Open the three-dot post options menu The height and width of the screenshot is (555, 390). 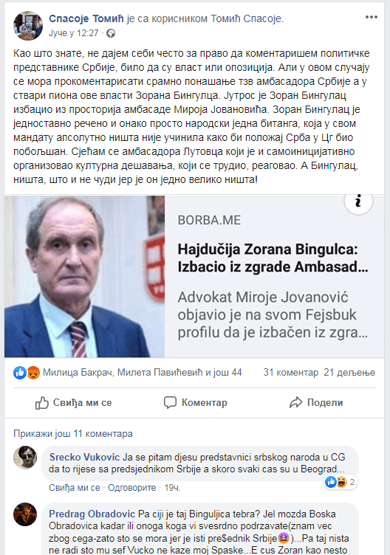click(x=371, y=17)
